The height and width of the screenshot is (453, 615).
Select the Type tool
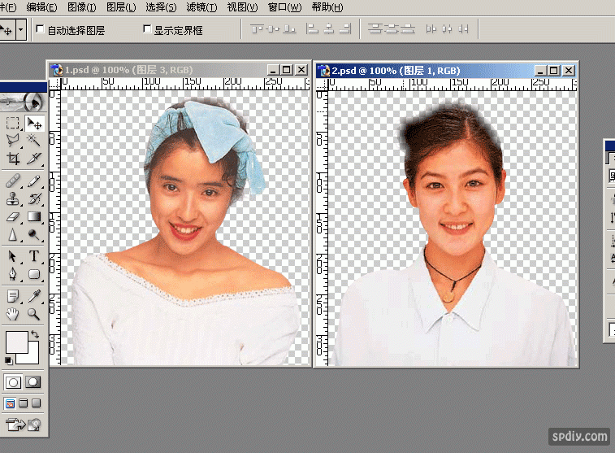click(34, 257)
